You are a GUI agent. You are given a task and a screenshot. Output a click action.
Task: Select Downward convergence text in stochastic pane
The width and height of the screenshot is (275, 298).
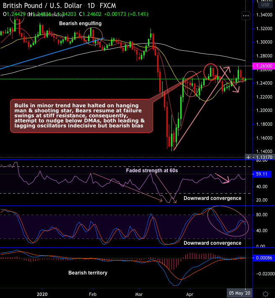[213, 243]
